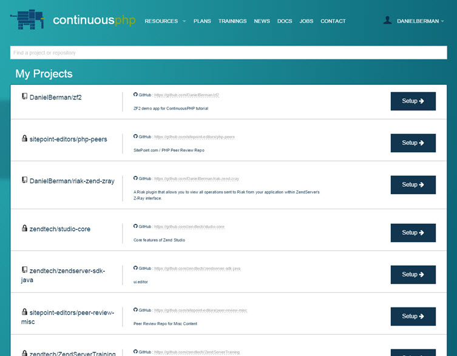The width and height of the screenshot is (457, 356).
Task: Select CONTACT in the top navigation
Action: (x=333, y=21)
